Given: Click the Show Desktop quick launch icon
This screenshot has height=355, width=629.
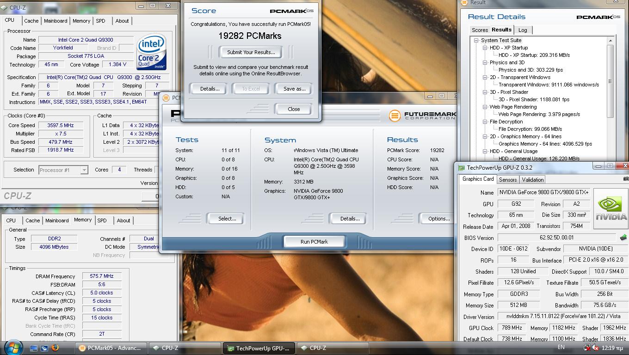Looking at the screenshot, I should [34, 348].
